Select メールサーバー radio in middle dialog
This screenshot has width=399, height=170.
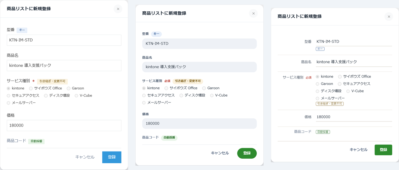pos(144,102)
